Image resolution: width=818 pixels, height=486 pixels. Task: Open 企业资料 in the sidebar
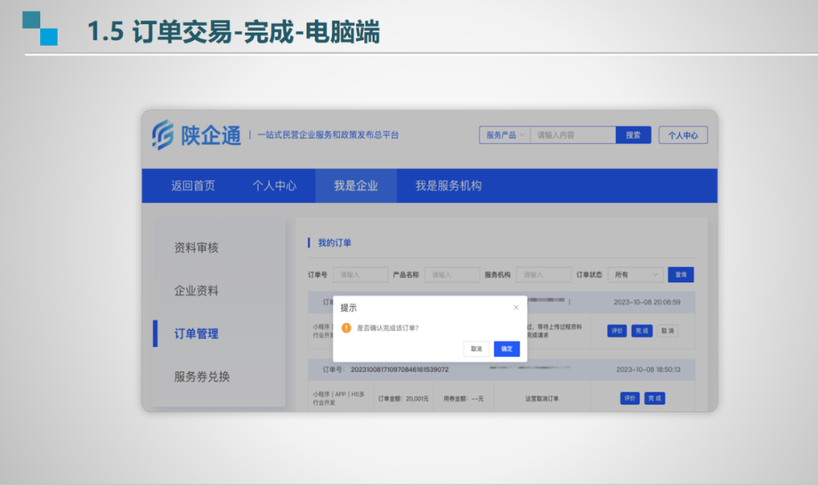(x=196, y=291)
